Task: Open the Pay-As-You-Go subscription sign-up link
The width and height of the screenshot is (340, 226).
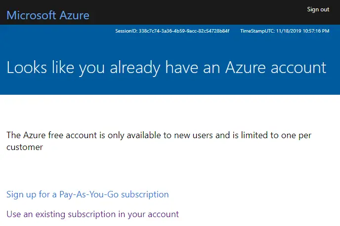Action: (87, 194)
